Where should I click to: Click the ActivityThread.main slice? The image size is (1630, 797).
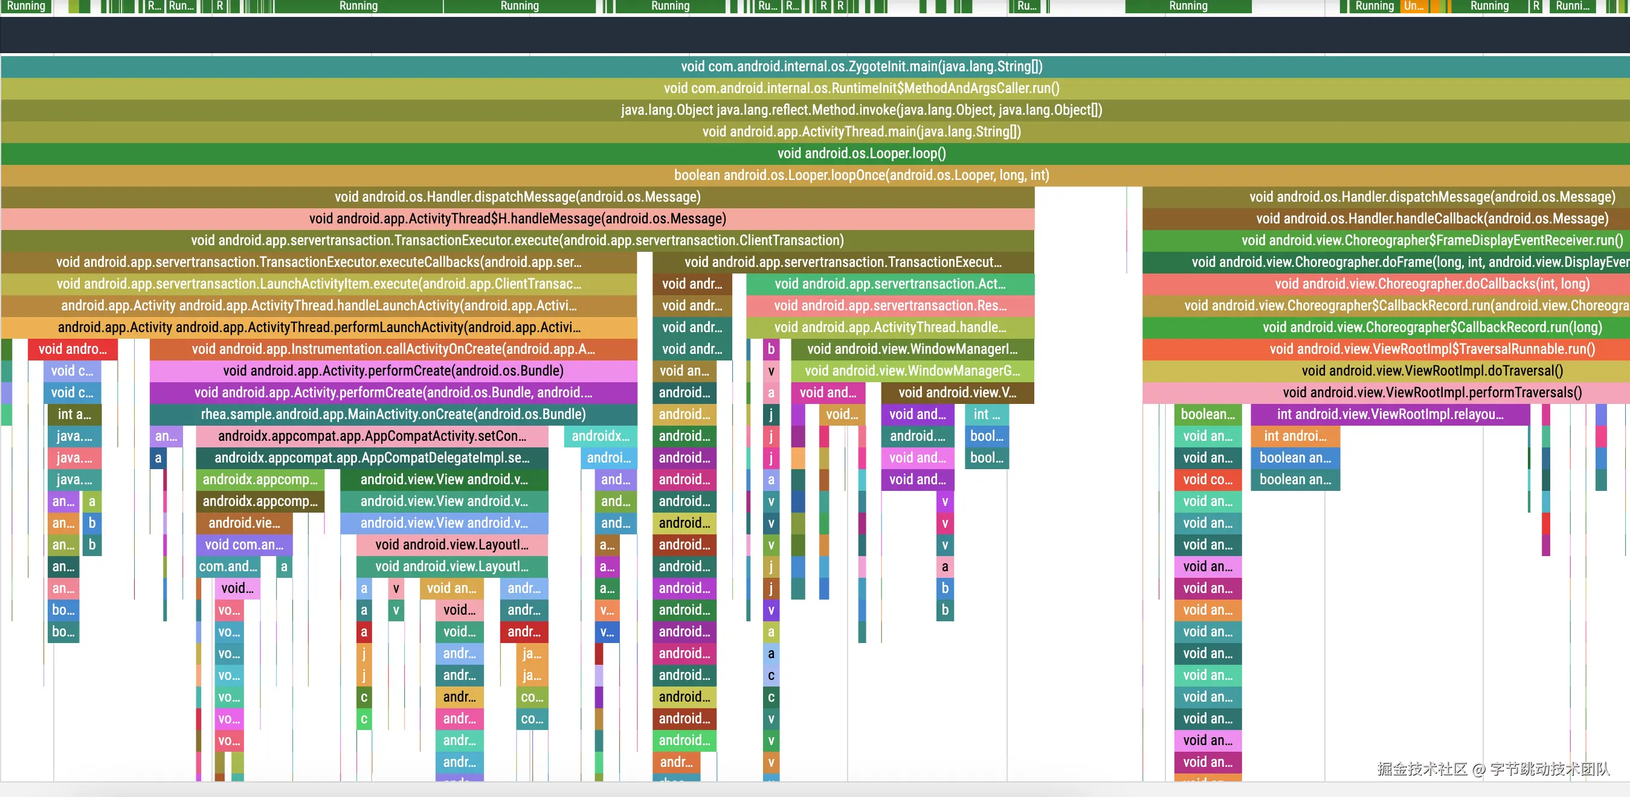coord(860,132)
